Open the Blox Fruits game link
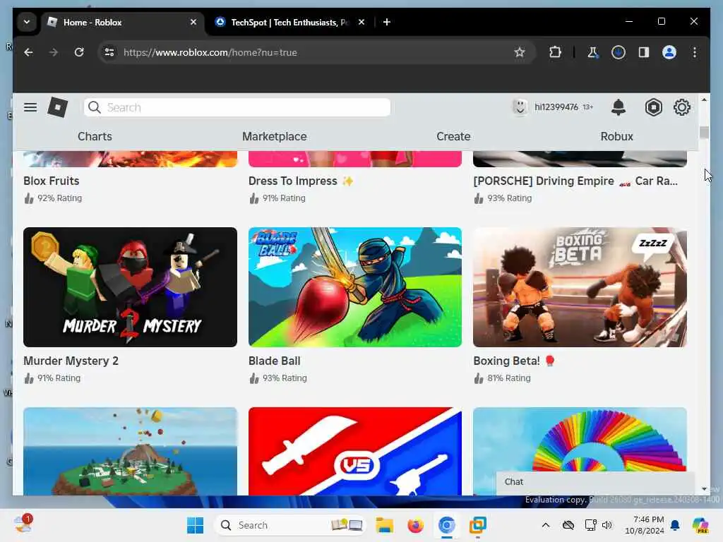The width and height of the screenshot is (723, 542). (x=51, y=181)
